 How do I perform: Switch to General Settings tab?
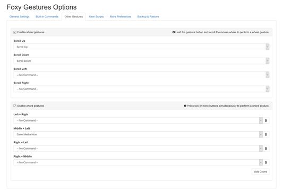[20, 16]
